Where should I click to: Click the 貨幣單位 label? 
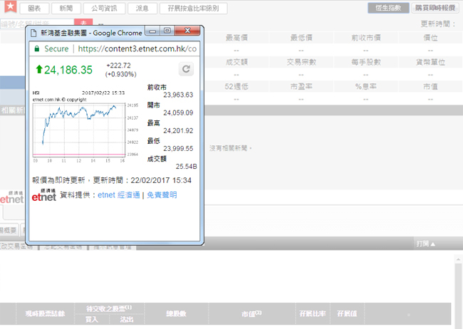(430, 63)
